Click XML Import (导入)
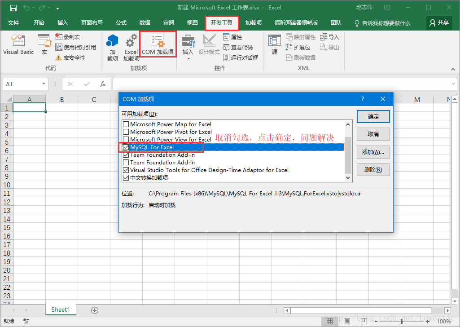Viewport: 460px width, 327px height. (330, 37)
